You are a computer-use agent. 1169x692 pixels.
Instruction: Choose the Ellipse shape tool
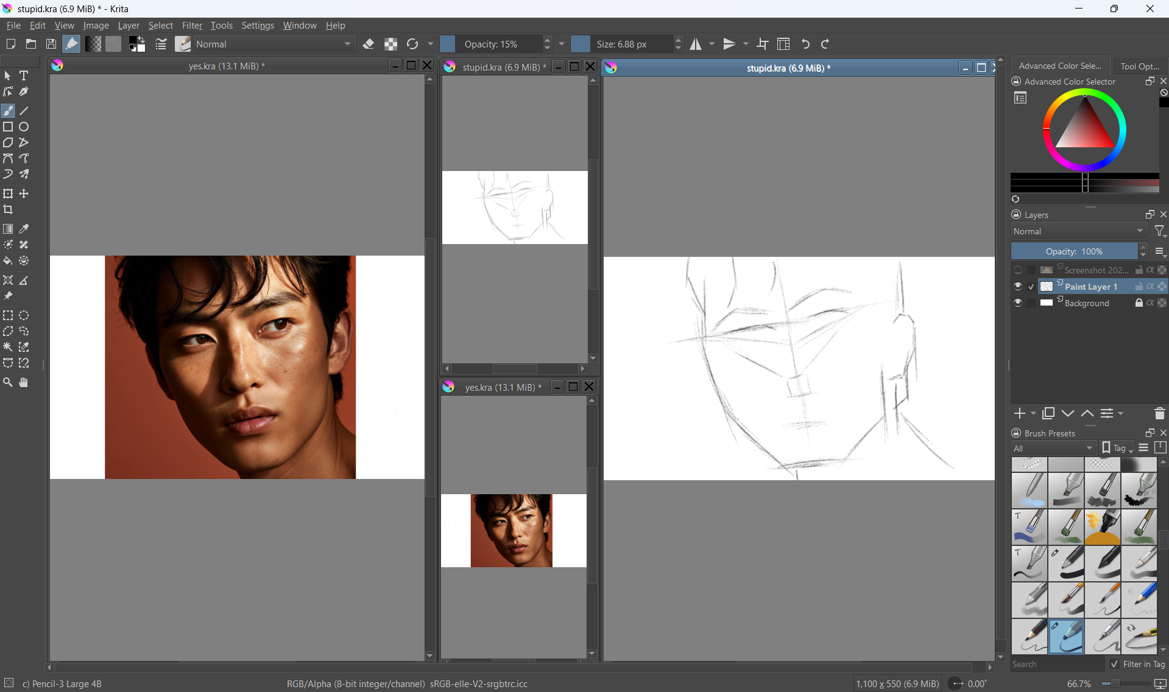24,127
